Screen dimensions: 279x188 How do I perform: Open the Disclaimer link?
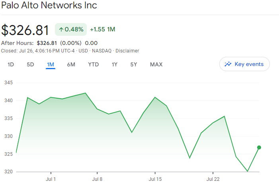pyautogui.click(x=127, y=51)
